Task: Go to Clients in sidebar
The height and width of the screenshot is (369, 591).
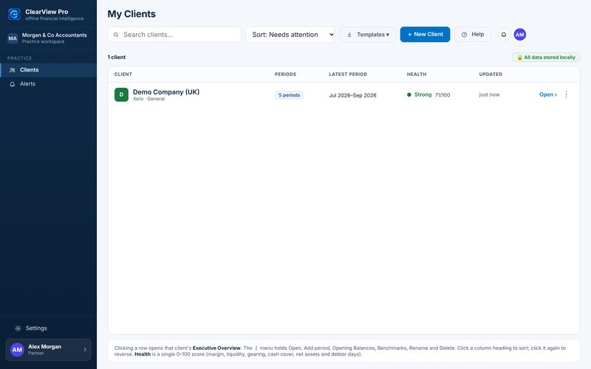Action: tap(48, 70)
